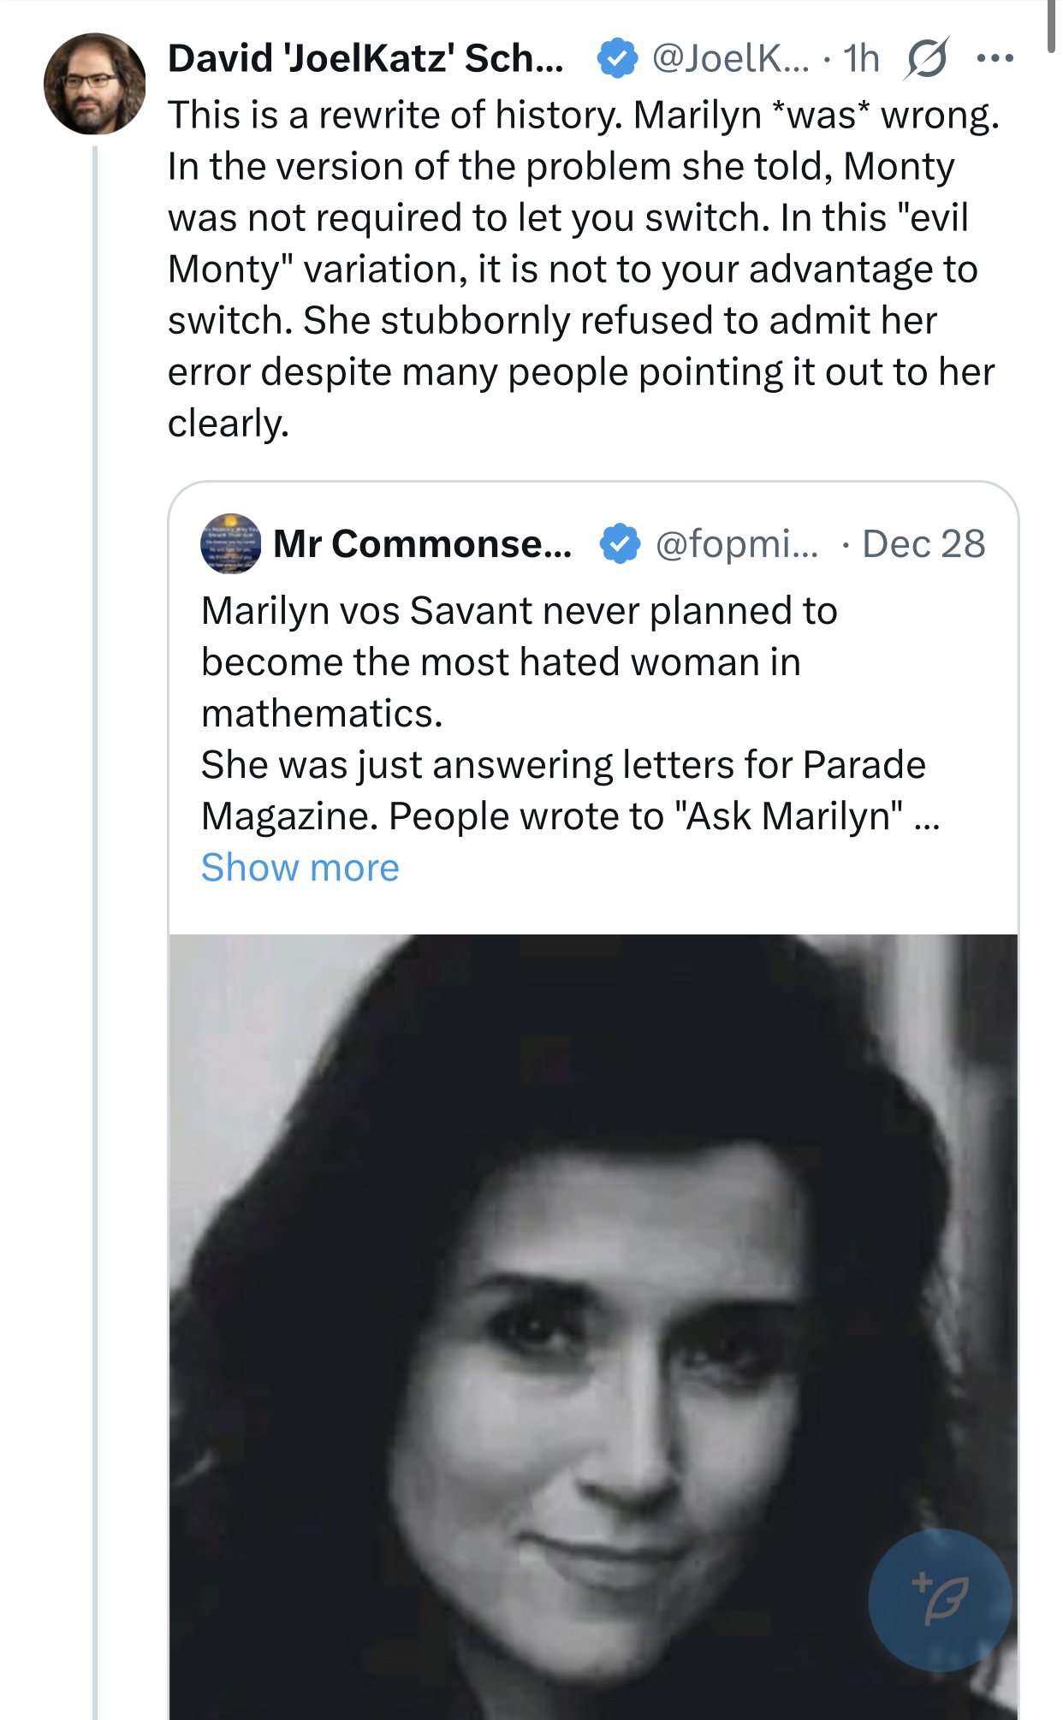Tap the vertical thread line under the avatar
Screen dimensions: 1063x1720
tap(95, 933)
